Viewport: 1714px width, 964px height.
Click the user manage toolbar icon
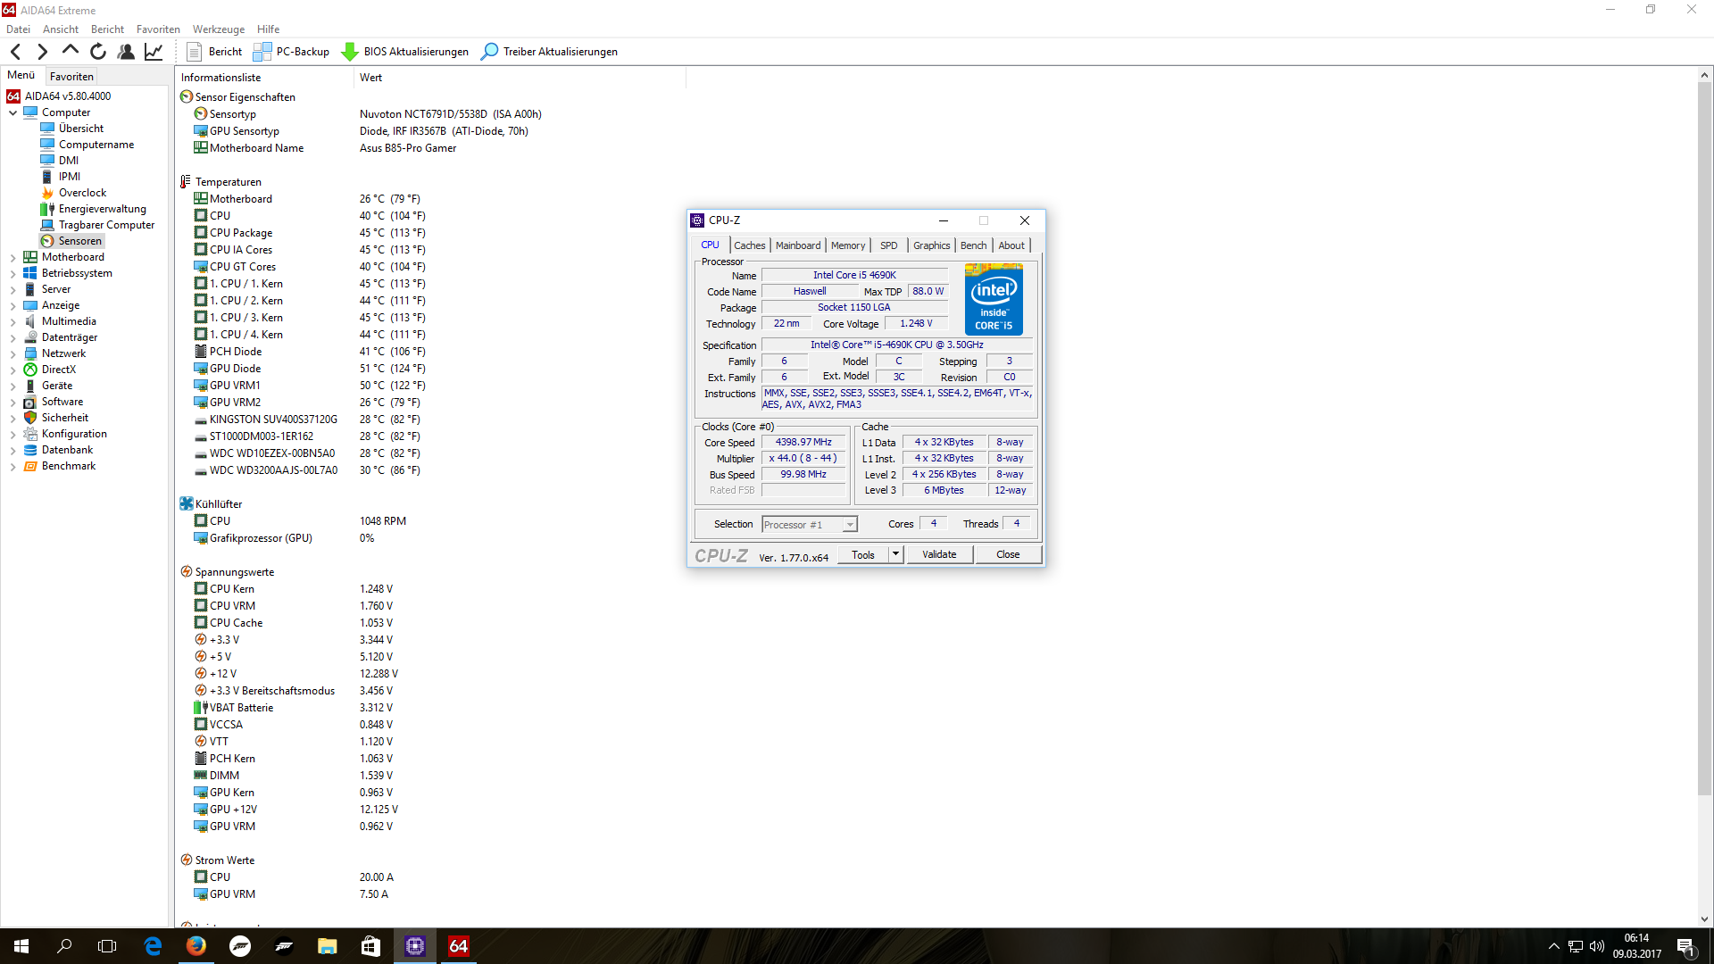(126, 52)
